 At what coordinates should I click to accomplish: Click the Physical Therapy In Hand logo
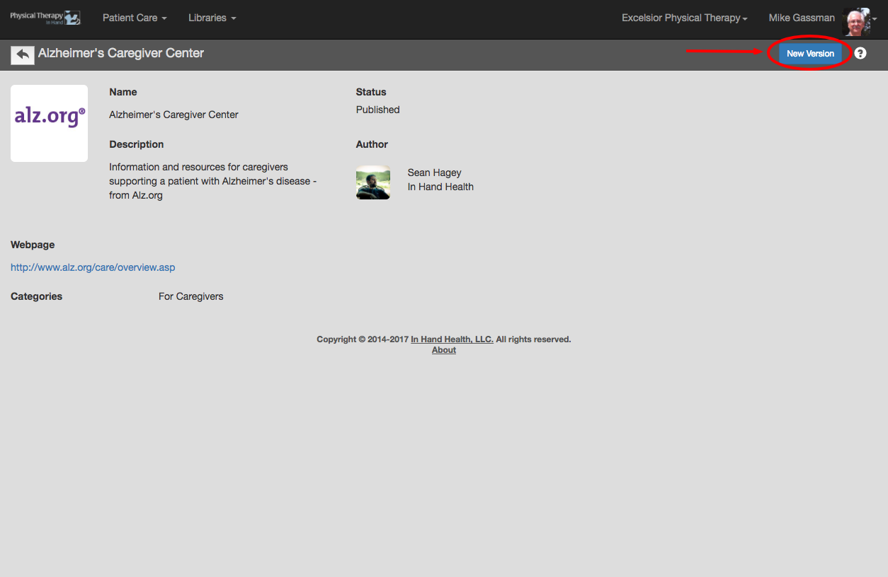click(x=45, y=18)
